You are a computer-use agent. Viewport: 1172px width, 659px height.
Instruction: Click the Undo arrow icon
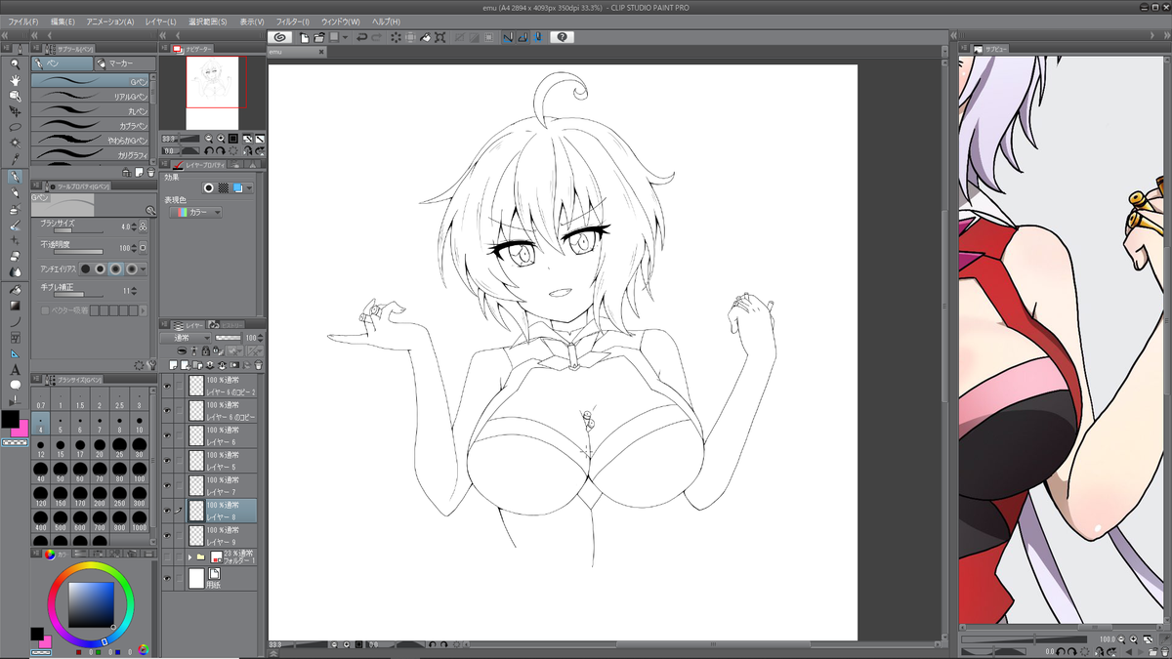pos(362,37)
